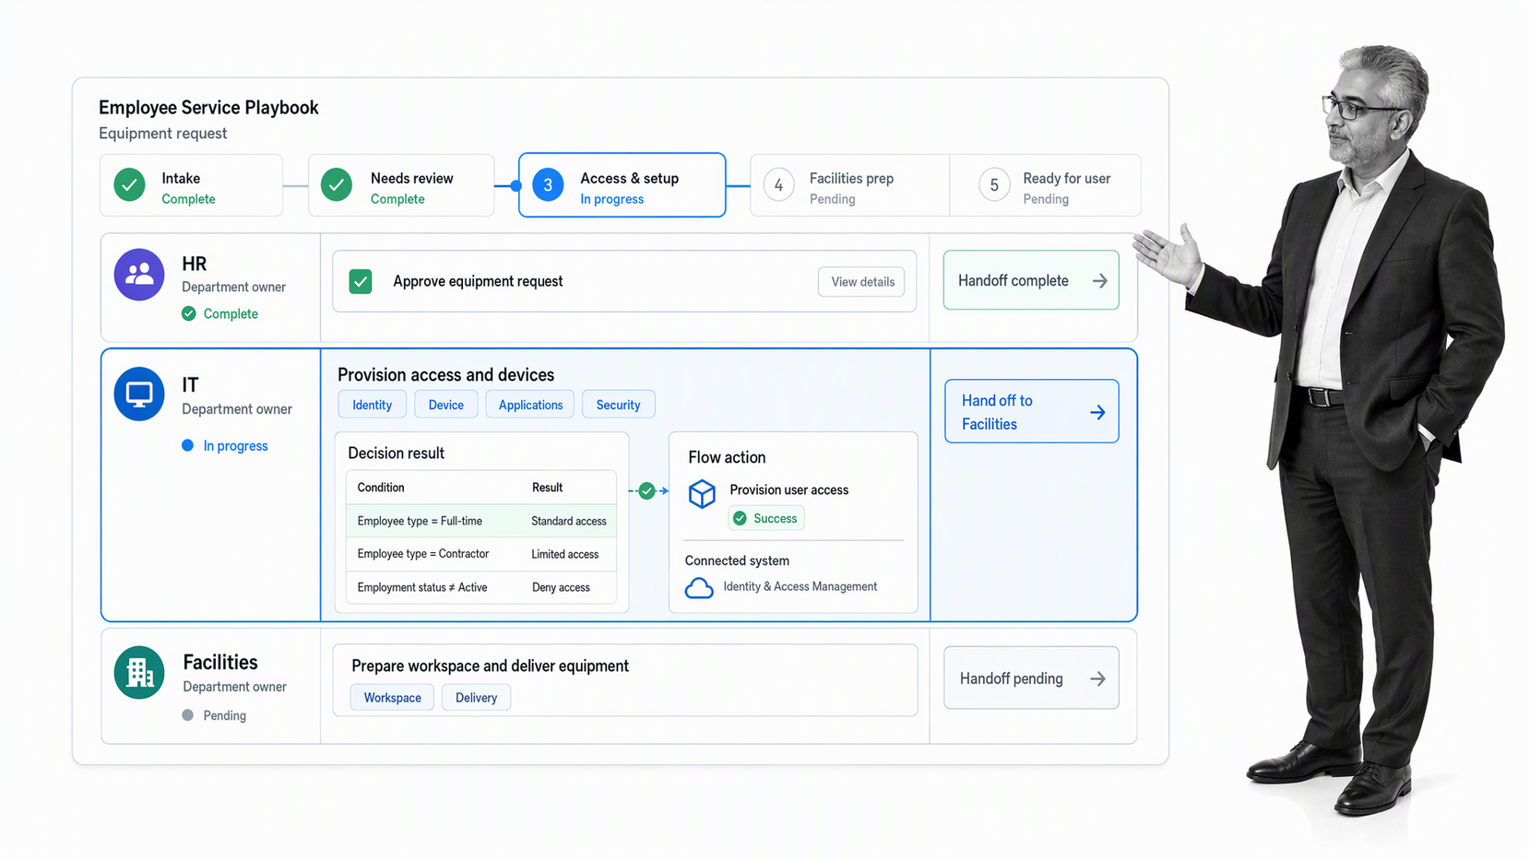Viewport: 1529px width, 860px height.
Task: Click the HR Complete status check icon
Action: coord(189,313)
